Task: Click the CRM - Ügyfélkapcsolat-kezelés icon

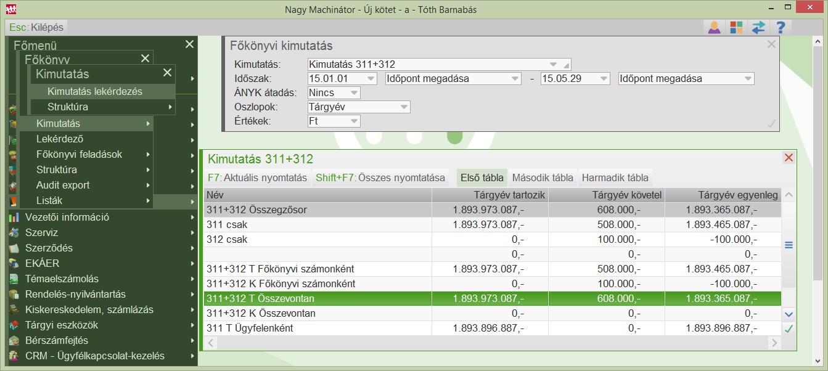Action: tap(14, 356)
